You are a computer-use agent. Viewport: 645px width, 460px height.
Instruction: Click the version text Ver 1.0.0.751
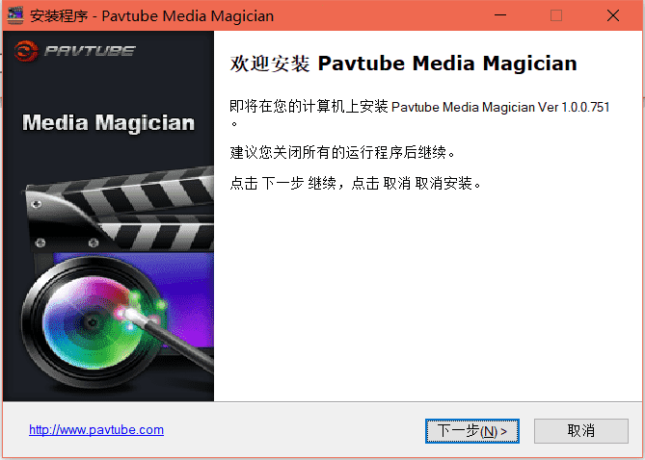pos(574,107)
